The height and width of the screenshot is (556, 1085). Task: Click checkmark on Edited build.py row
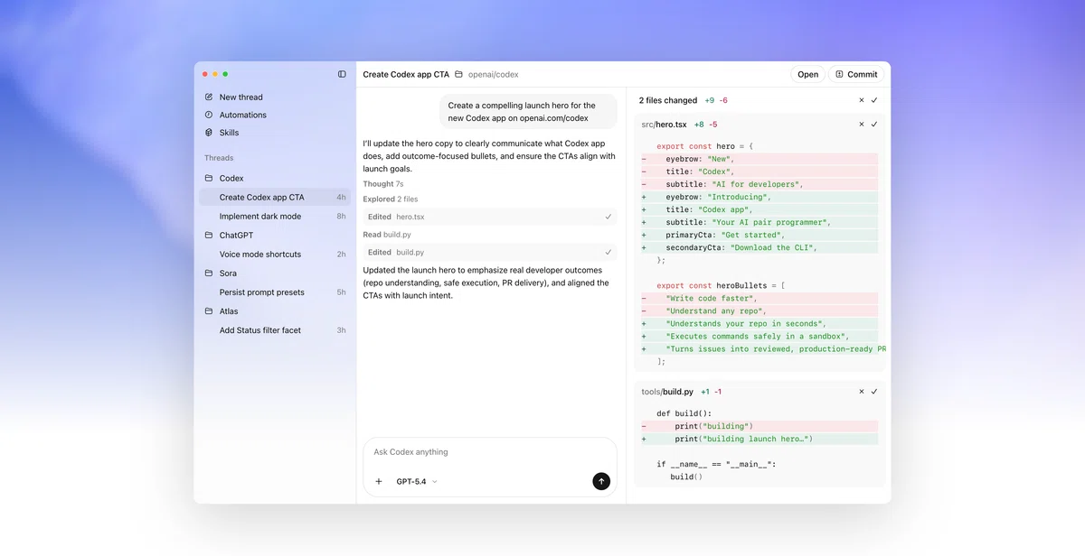click(x=609, y=252)
